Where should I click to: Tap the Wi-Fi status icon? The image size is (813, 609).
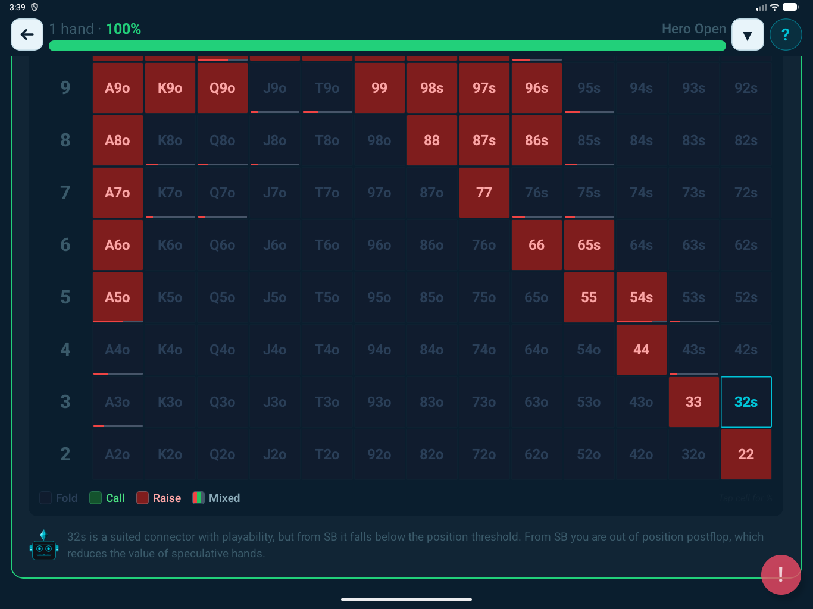pos(774,7)
